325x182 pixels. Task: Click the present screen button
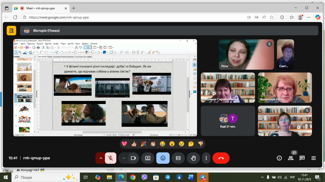pos(148,158)
